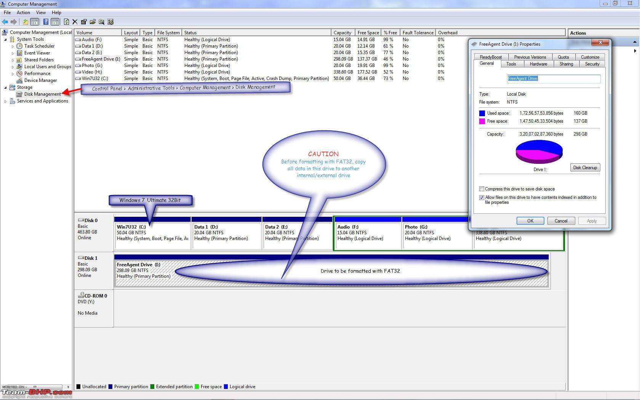Open the Action menu
The height and width of the screenshot is (400, 640).
point(23,13)
